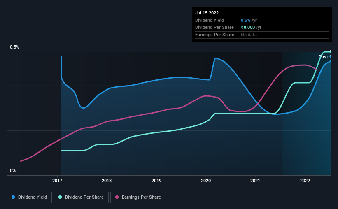Toggle the Dividend Yield legend button
Screen dimensions: 338x209
coord(29,197)
